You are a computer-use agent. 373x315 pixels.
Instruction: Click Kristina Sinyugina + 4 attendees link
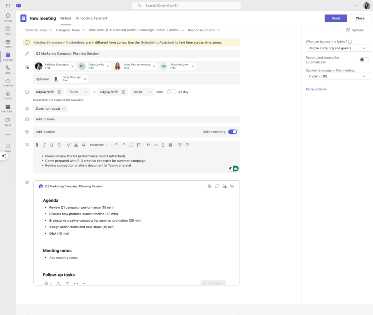(59, 43)
